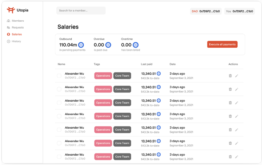This screenshot has width=262, height=165.
Task: Check the checkbox in the last visible row
Action: (59, 157)
